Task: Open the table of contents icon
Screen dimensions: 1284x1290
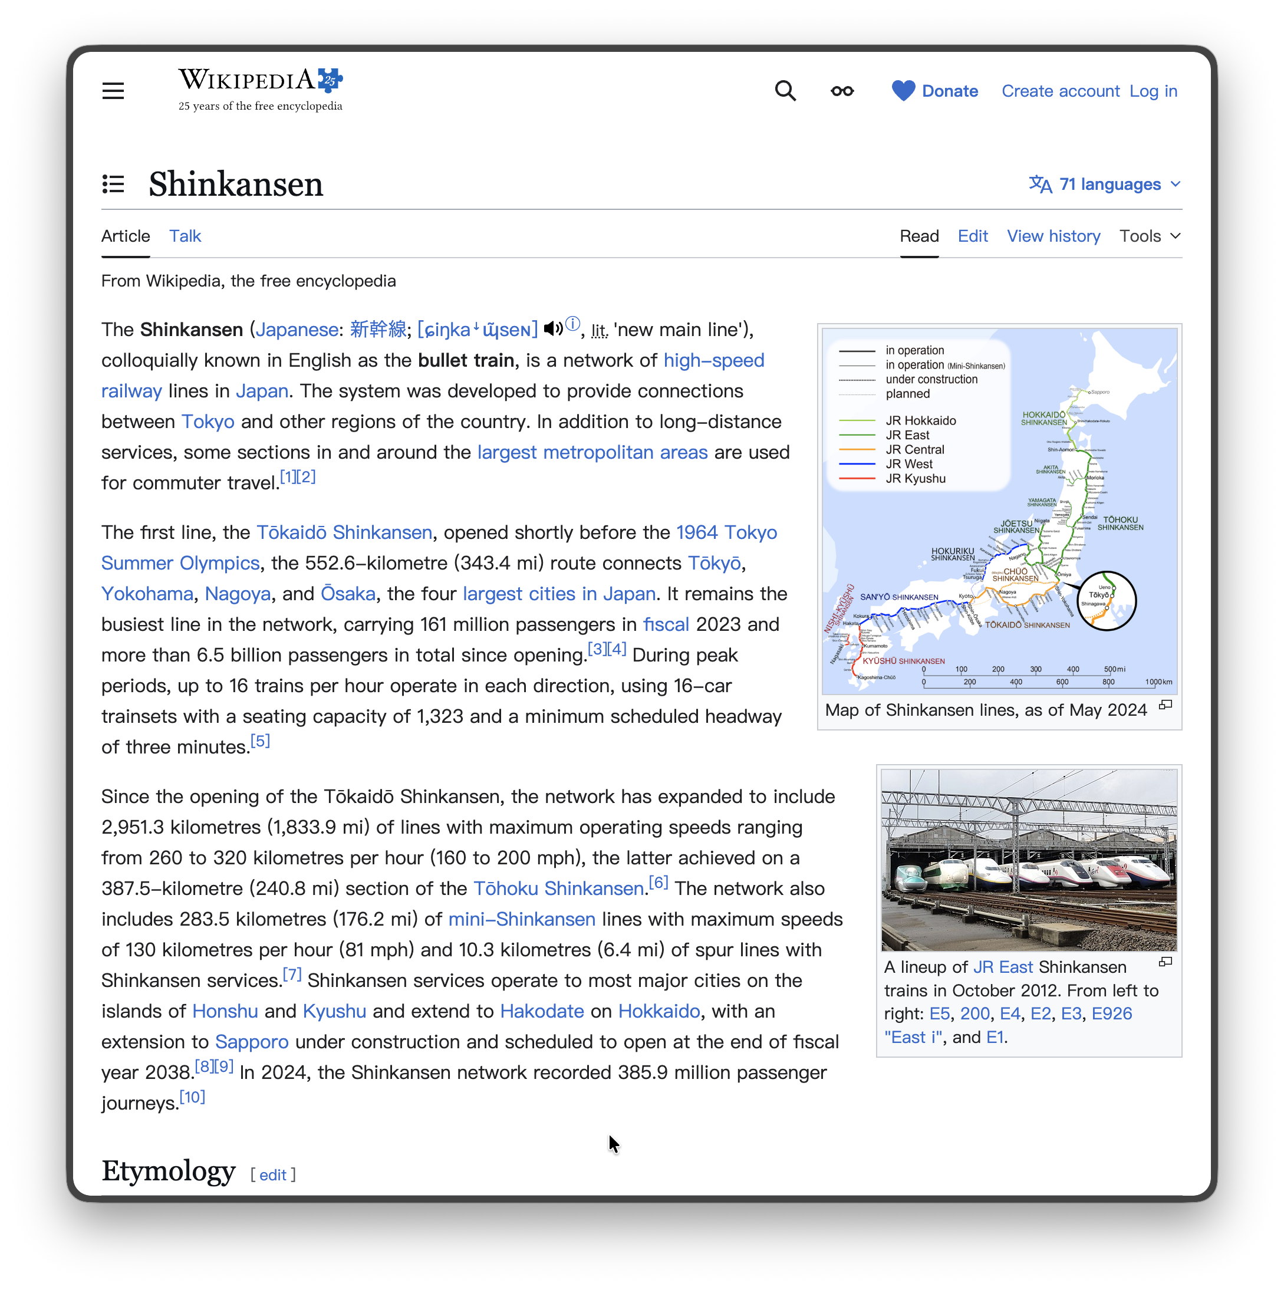Action: 113,185
